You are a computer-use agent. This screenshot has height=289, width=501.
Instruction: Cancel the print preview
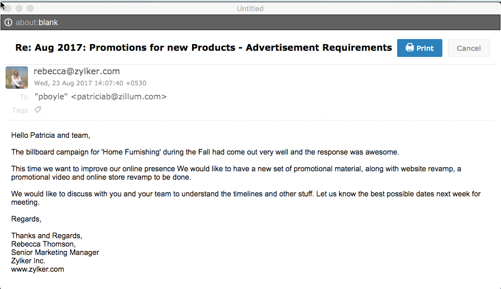click(469, 48)
